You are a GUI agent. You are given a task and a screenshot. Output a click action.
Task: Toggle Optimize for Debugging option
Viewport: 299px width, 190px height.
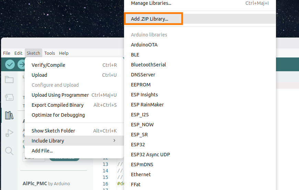point(58,115)
